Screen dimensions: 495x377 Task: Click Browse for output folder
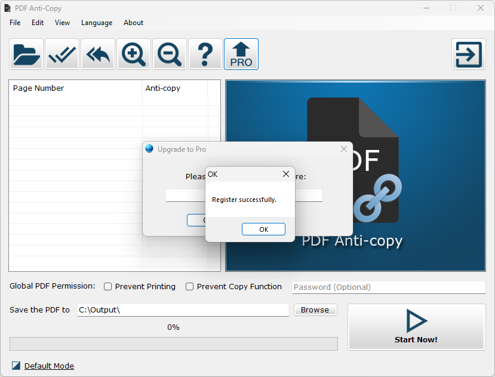point(315,310)
